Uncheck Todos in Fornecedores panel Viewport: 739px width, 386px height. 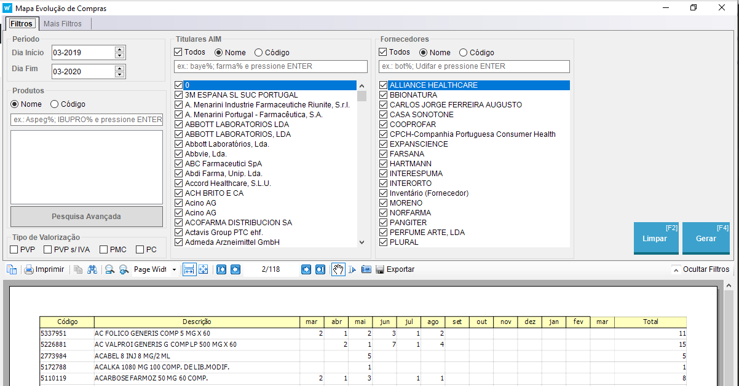pyautogui.click(x=383, y=52)
